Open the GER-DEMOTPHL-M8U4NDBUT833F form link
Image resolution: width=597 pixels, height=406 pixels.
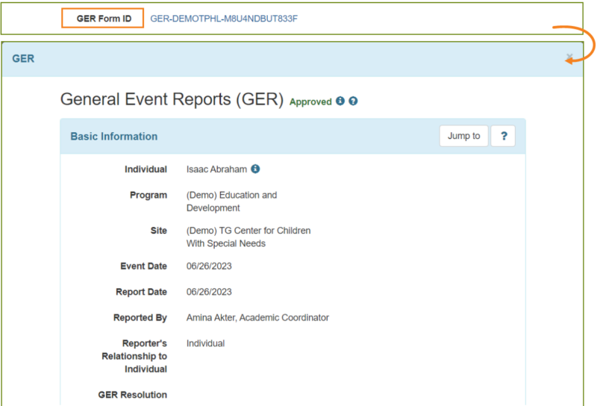click(x=224, y=19)
